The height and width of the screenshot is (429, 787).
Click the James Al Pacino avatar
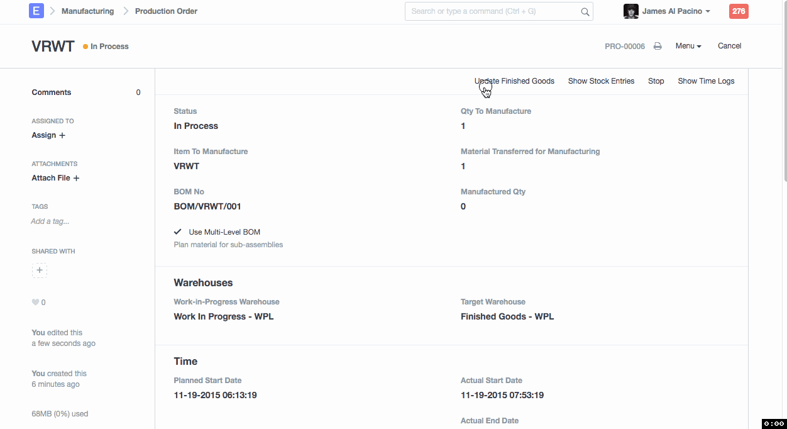(630, 11)
